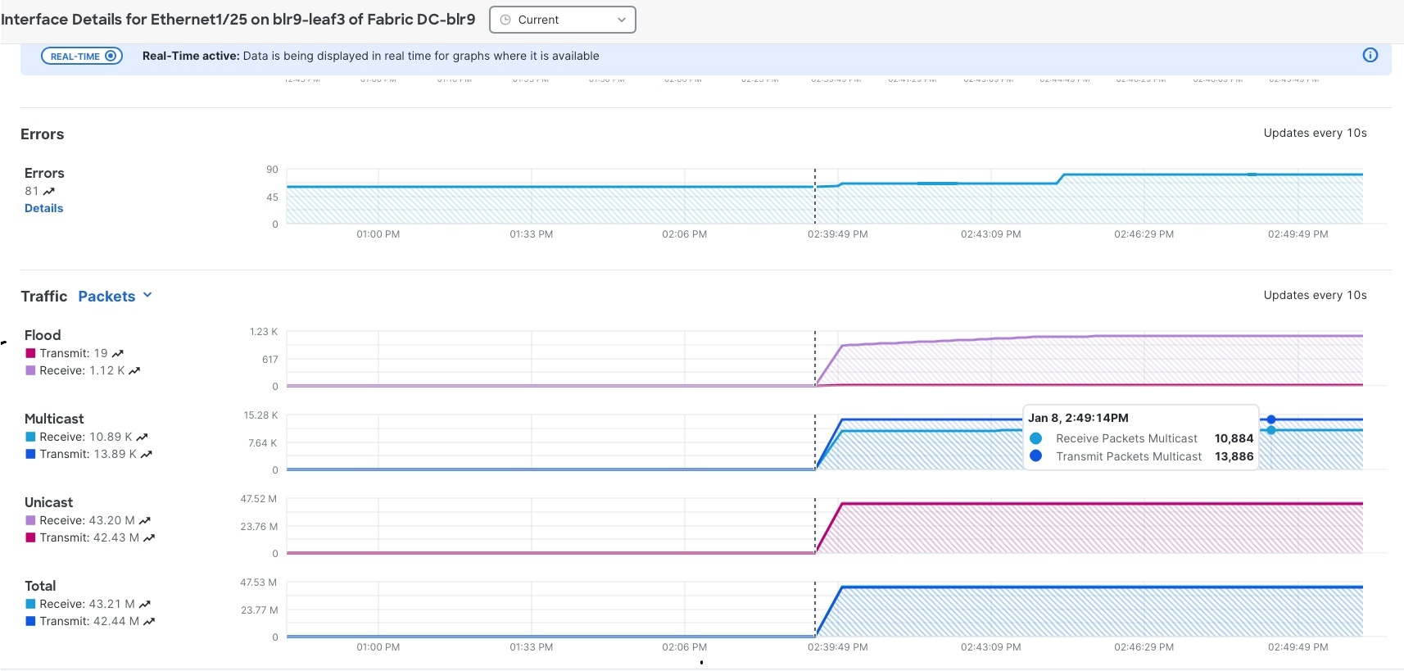Click trend icon beside Multicast Receive 10.89 K
The image size is (1404, 671).
[142, 437]
